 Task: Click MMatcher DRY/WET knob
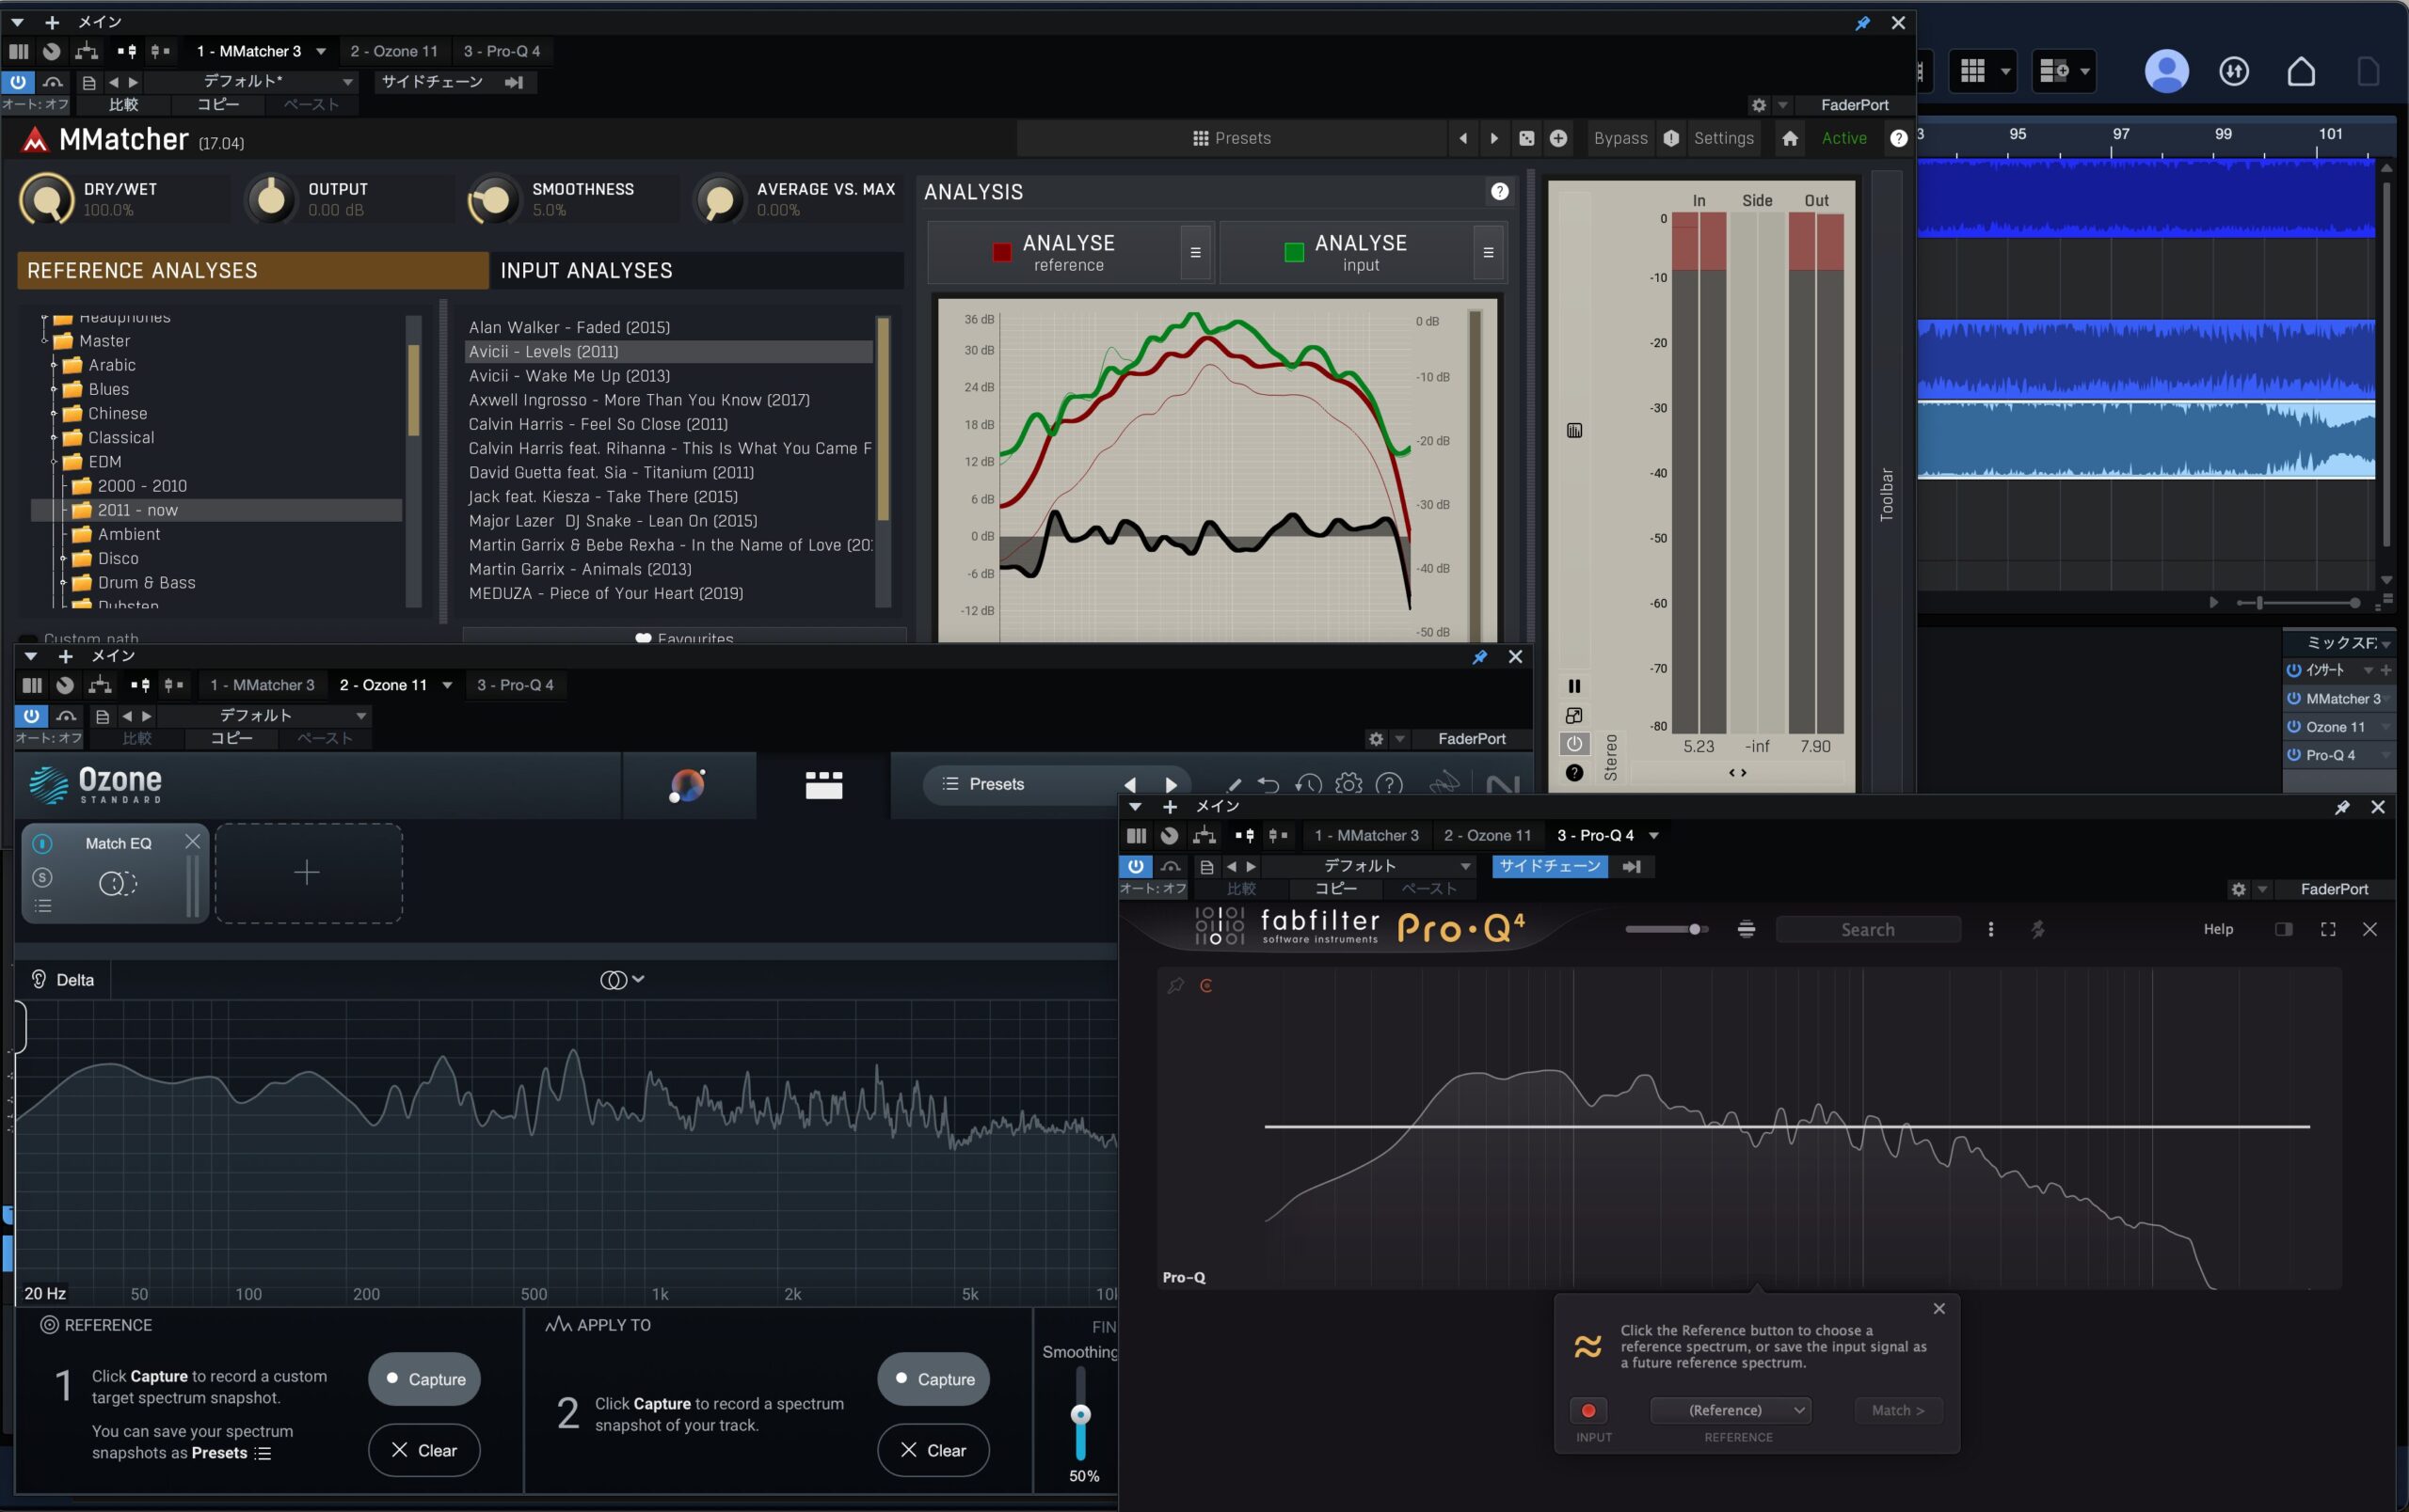point(46,200)
